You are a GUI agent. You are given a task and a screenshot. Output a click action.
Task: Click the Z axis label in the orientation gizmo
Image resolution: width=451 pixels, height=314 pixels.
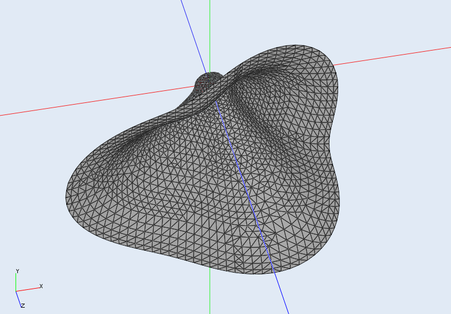pyautogui.click(x=23, y=306)
